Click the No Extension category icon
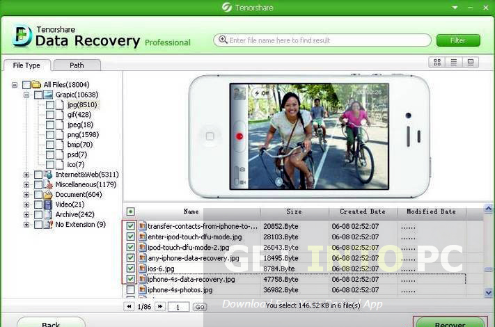Viewport: 495px width, 327px height. (x=48, y=225)
